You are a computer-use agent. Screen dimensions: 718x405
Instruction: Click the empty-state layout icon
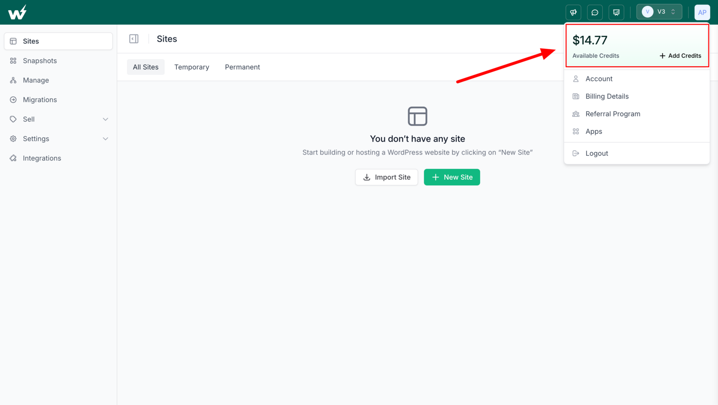[x=417, y=116]
